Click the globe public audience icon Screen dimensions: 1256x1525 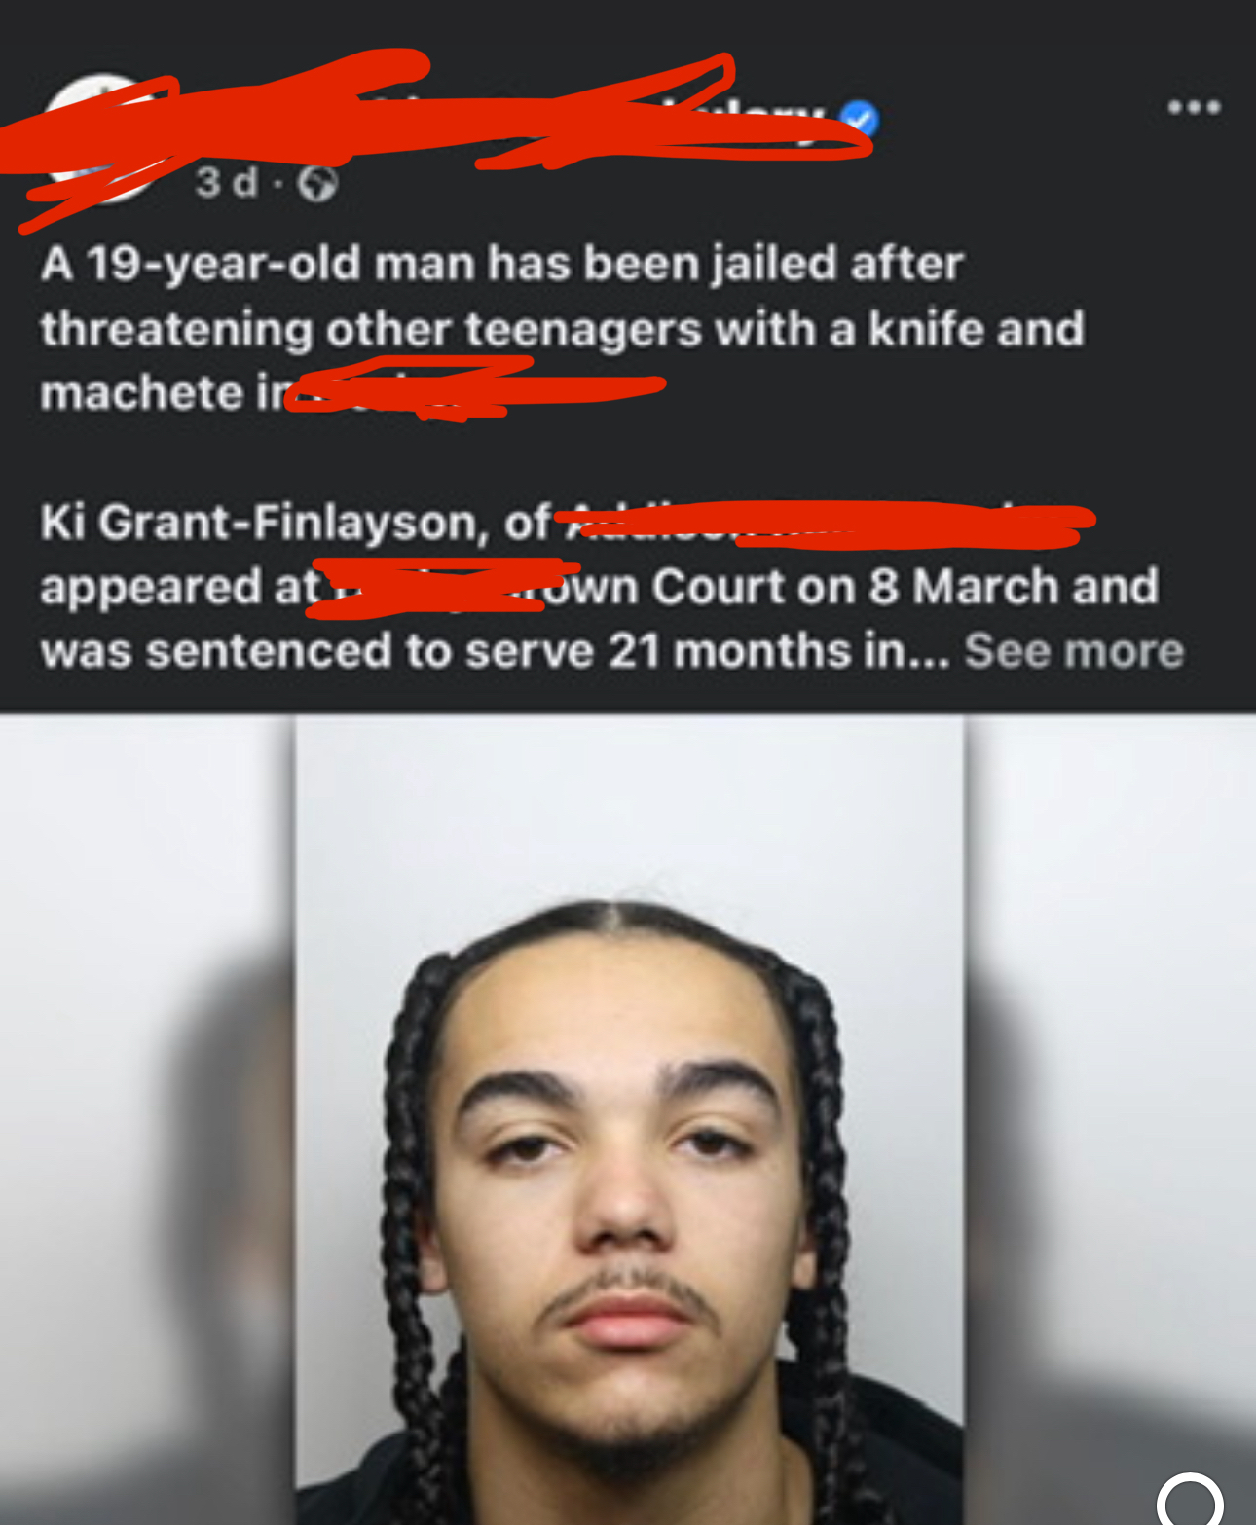point(317,183)
